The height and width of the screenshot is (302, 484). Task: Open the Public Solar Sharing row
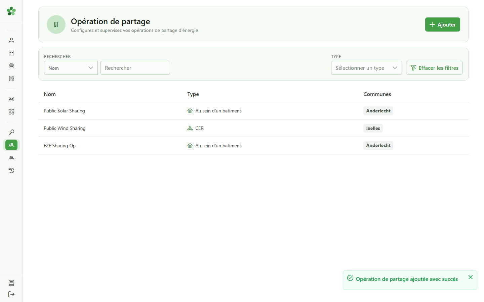point(253,111)
